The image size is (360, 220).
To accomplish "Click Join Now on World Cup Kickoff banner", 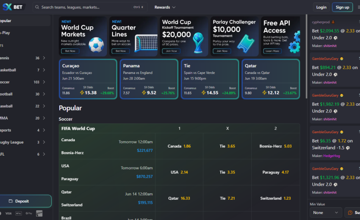I will coord(171,51).
